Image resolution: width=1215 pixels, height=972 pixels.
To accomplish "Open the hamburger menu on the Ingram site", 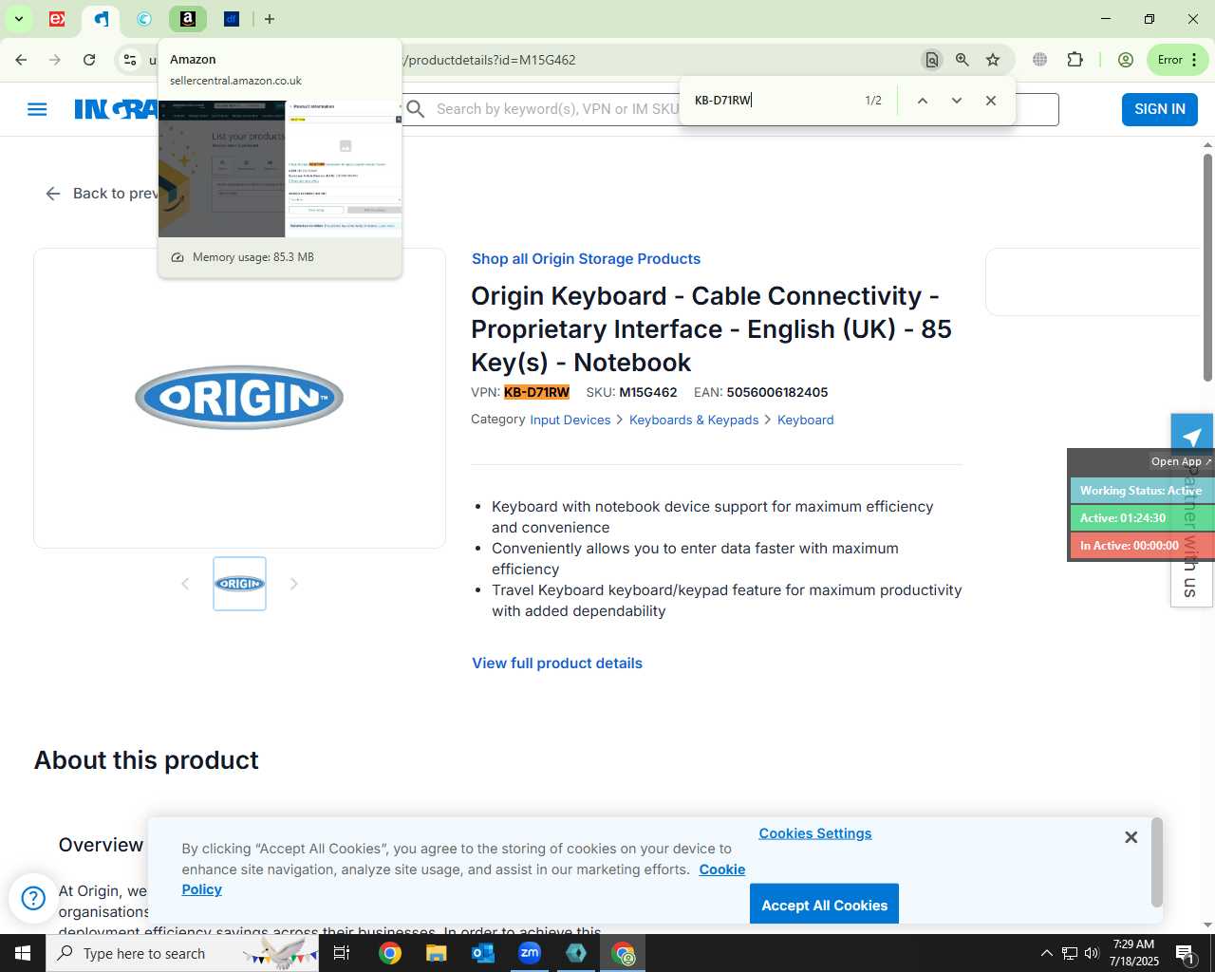I will [37, 109].
